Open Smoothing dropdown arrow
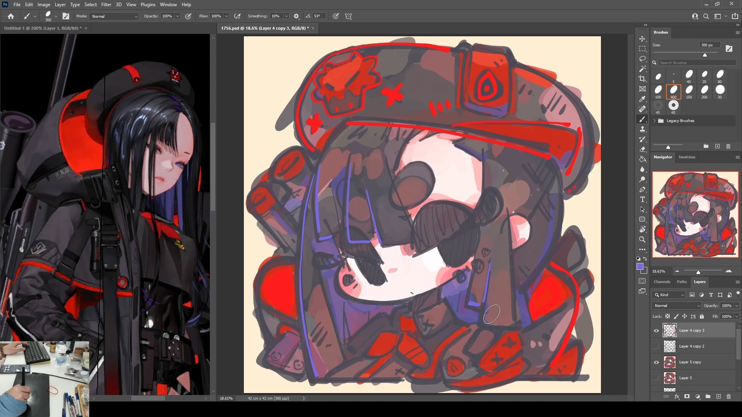Viewport: 742px width, 417px height. tap(286, 16)
